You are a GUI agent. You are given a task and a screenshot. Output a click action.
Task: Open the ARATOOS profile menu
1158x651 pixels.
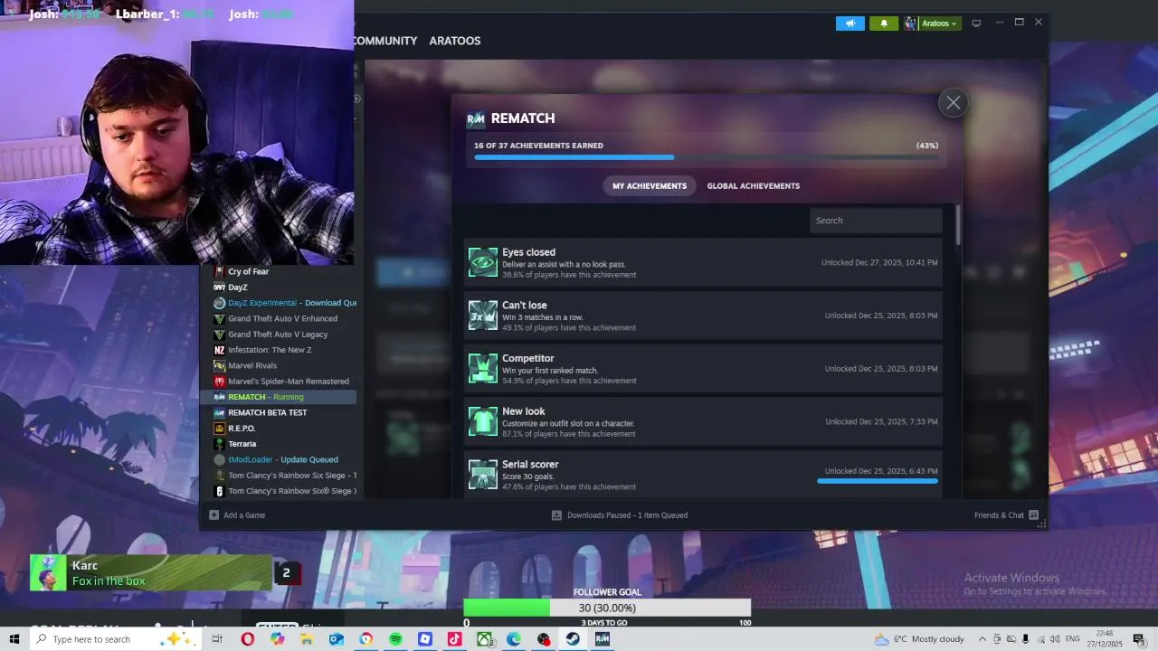coord(455,41)
